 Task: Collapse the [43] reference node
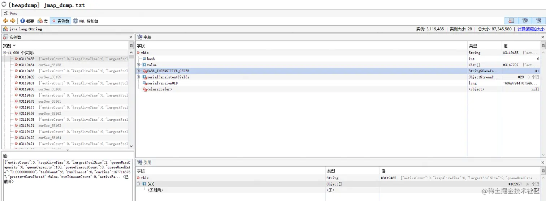(x=138, y=184)
